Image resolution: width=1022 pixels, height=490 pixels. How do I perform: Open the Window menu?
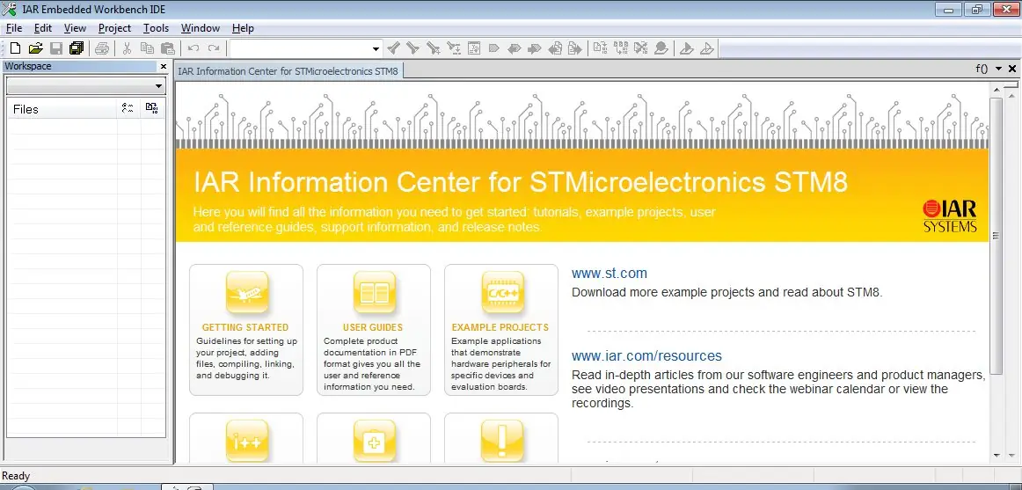(201, 28)
